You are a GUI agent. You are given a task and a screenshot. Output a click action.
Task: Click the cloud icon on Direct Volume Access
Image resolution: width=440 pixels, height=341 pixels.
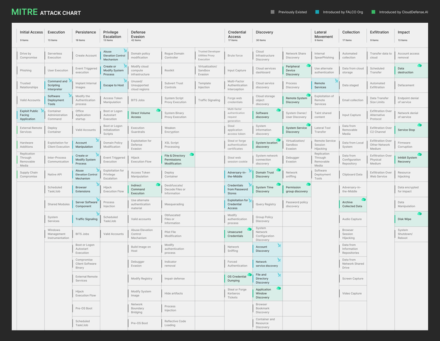pyautogui.click(x=158, y=110)
